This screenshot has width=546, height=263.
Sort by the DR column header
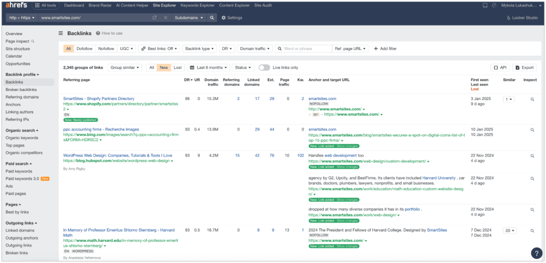188,80
